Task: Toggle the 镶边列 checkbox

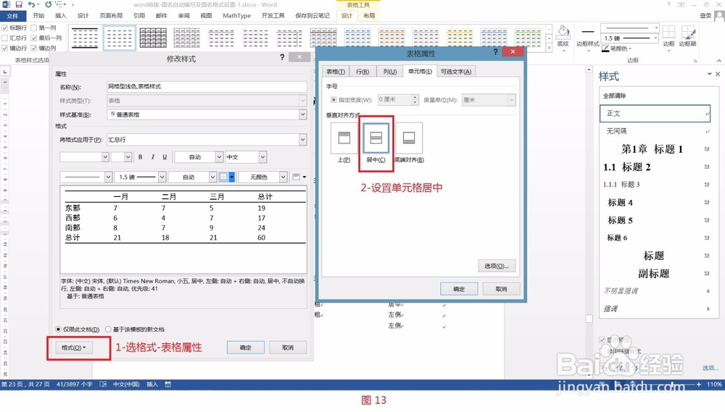Action: pyautogui.click(x=34, y=49)
